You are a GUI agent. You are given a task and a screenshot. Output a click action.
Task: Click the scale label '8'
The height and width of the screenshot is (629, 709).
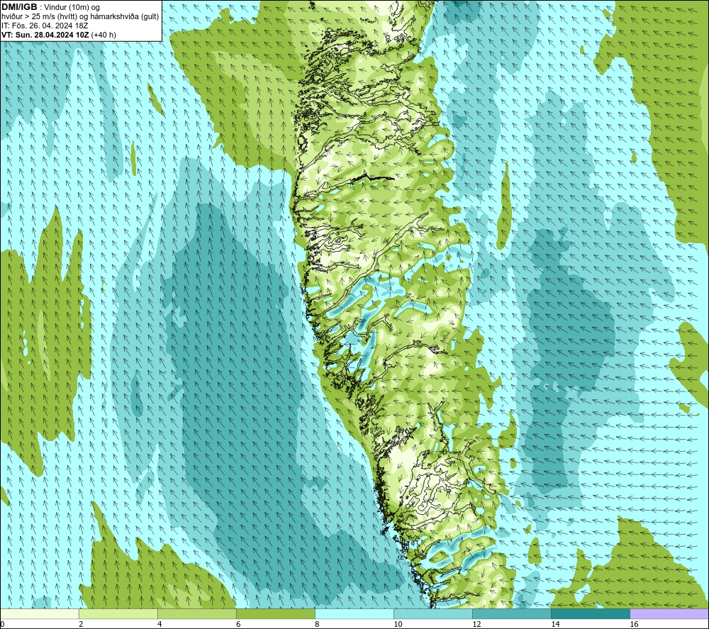tap(317, 625)
